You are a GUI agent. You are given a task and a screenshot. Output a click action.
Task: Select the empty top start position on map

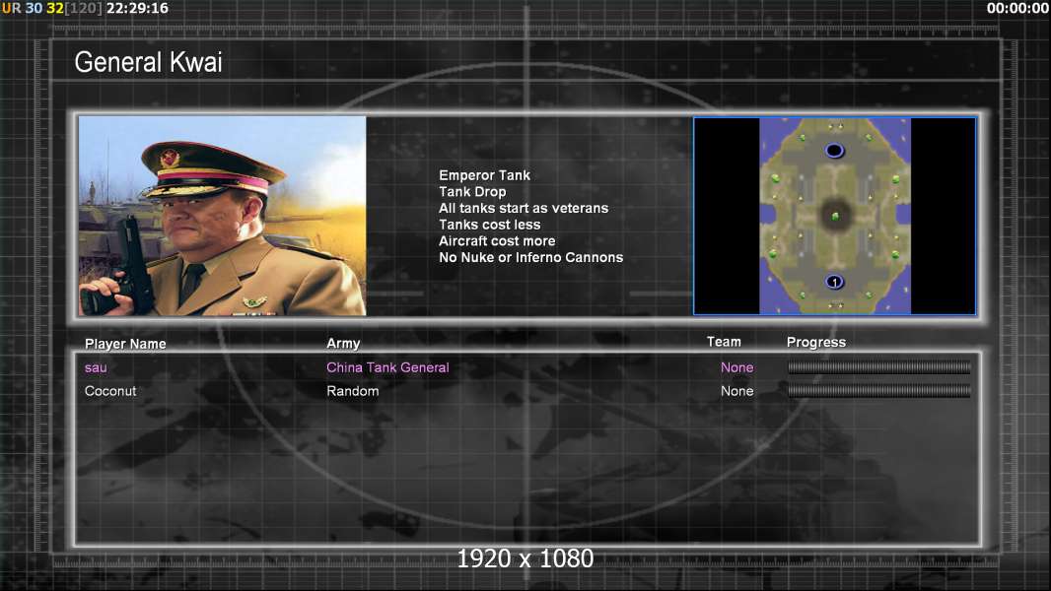tap(834, 151)
